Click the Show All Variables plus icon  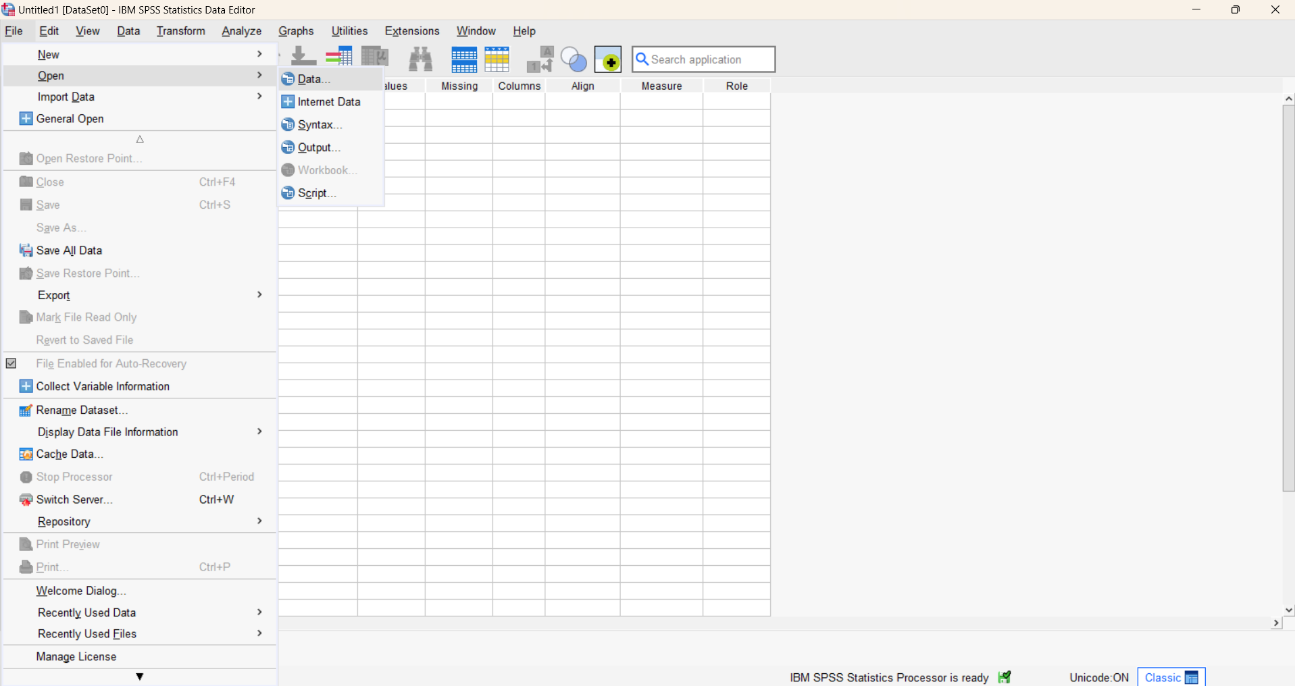[608, 59]
